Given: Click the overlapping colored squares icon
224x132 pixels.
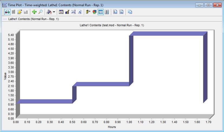Looking at the screenshot, I should [94, 12].
